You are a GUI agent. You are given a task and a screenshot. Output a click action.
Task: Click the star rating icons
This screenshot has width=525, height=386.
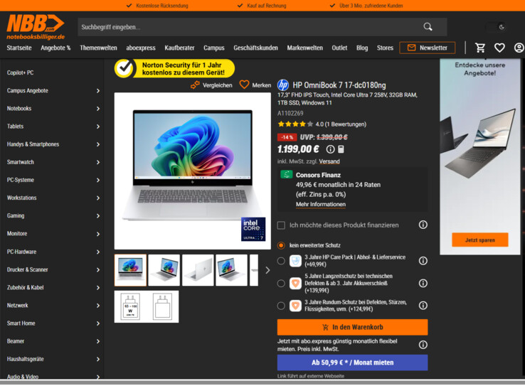(x=295, y=124)
